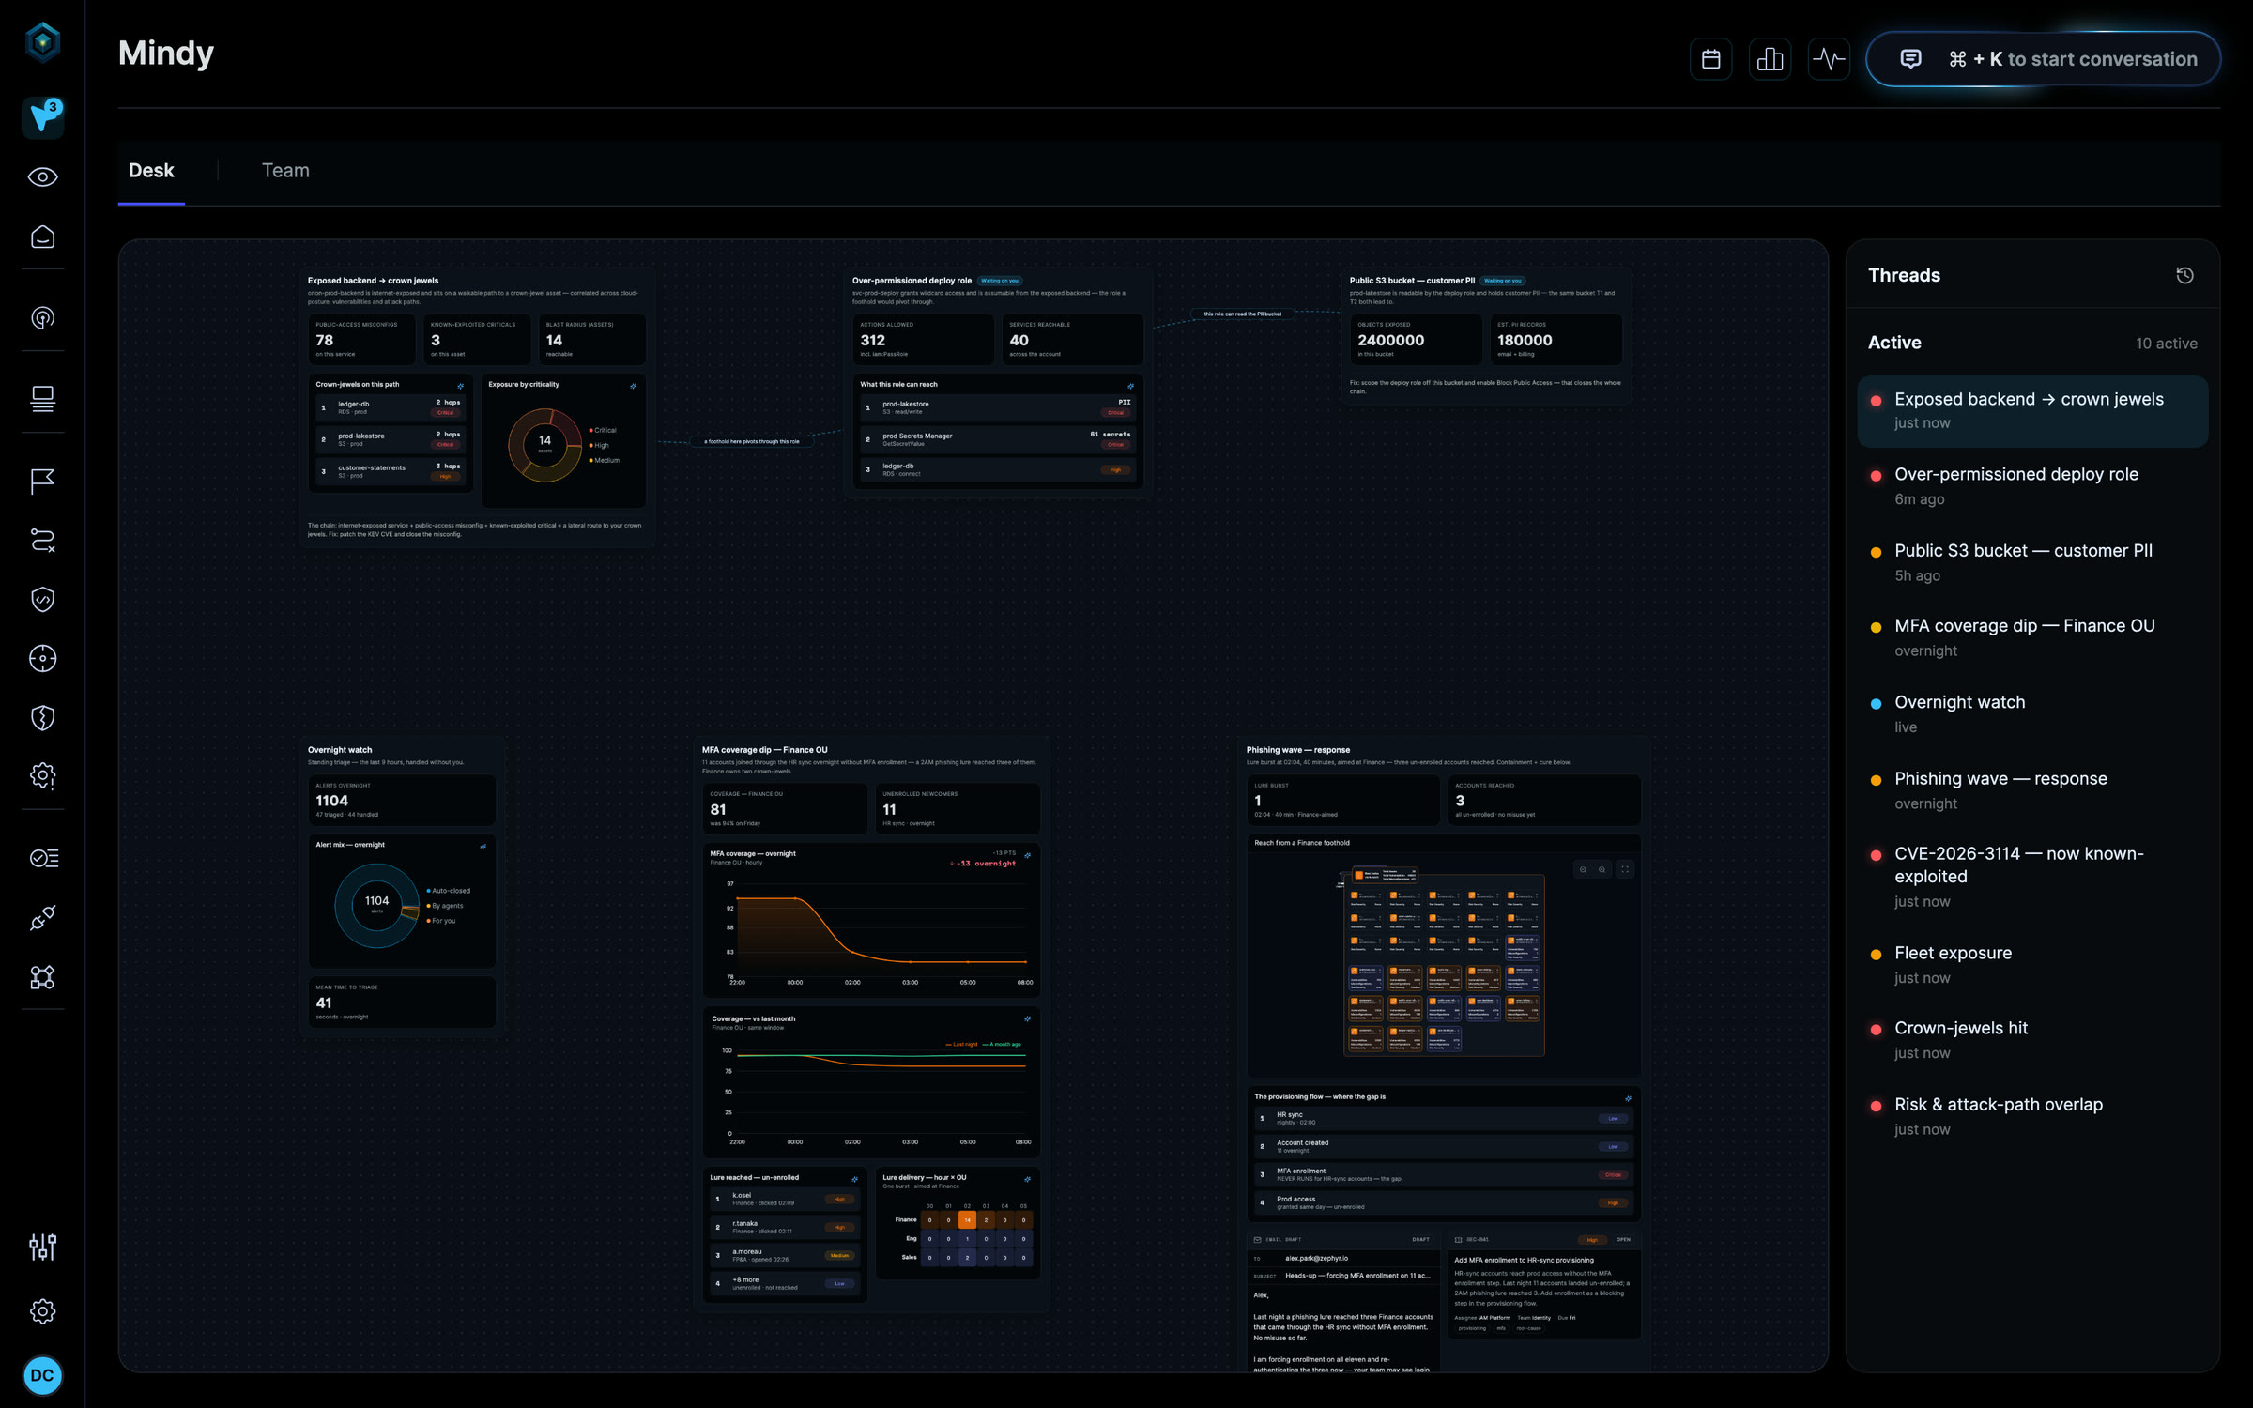Screen dimensions: 2253x1408
Task: Open the cracked shield icon in sidebar
Action: (42, 717)
